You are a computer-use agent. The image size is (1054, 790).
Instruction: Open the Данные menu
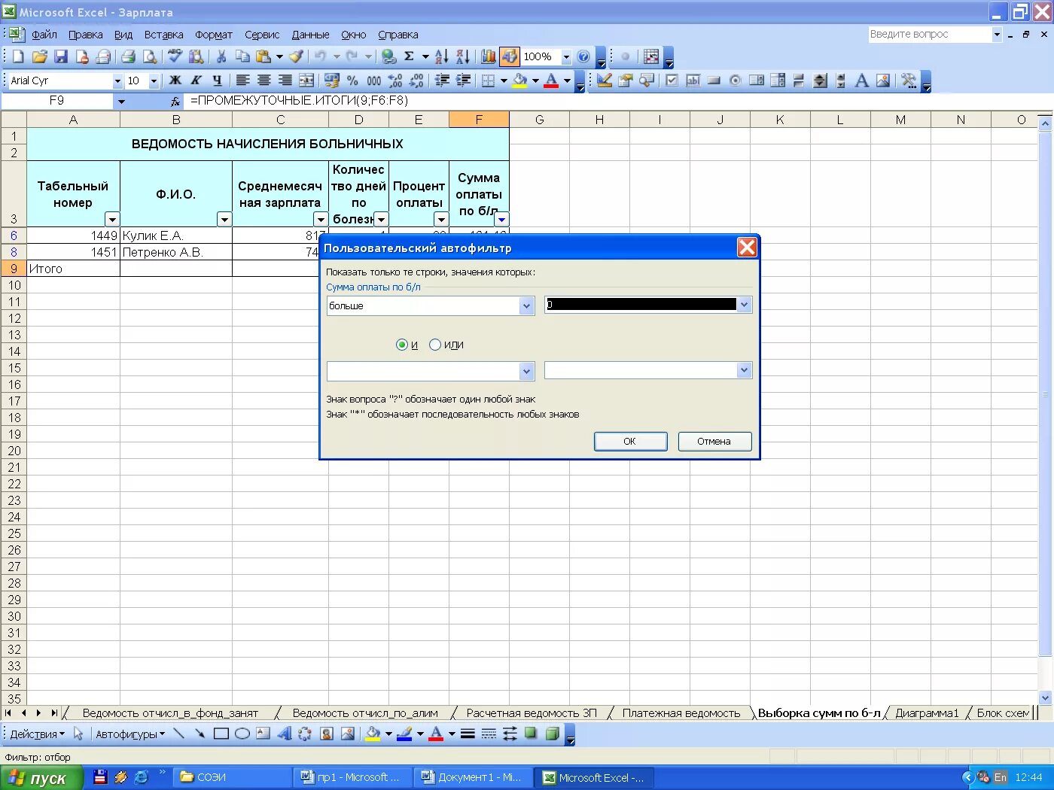310,35
